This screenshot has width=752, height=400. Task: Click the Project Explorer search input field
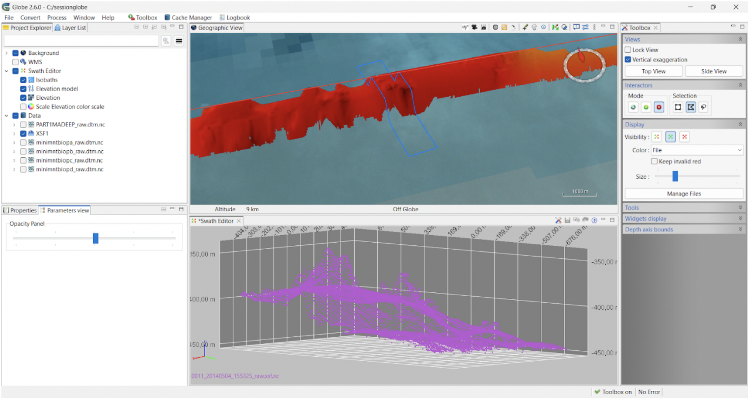tap(81, 41)
